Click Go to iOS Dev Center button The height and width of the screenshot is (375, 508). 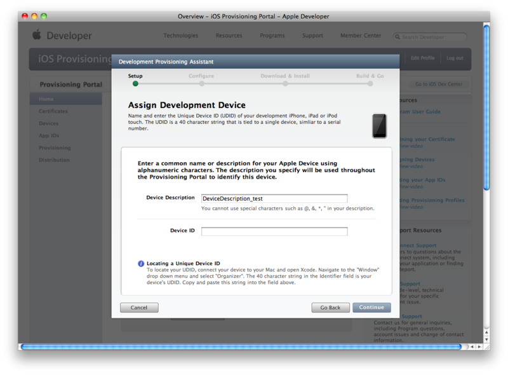coord(439,84)
